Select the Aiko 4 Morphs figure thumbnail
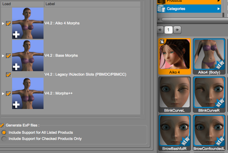This screenshot has width=228, height=153. tap(28, 23)
